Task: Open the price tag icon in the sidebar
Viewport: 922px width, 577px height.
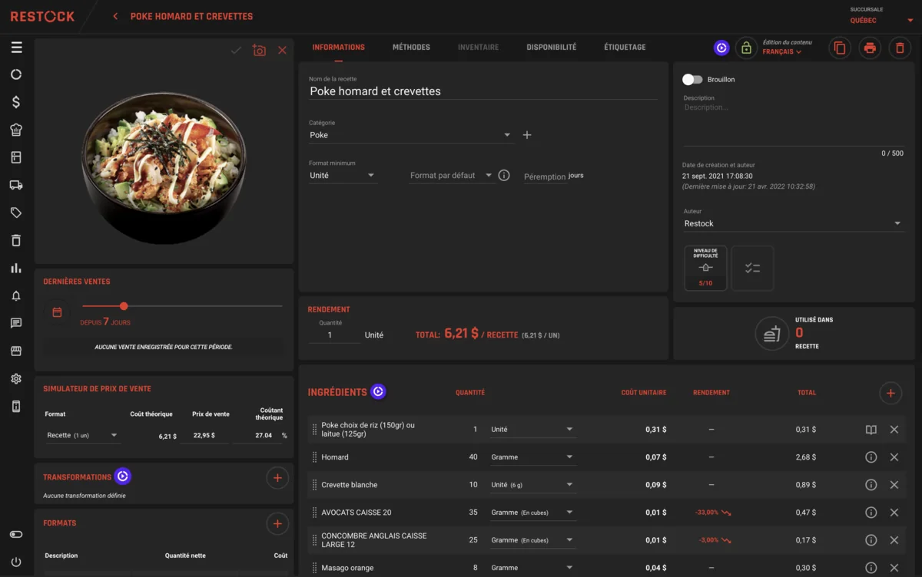Action: click(x=16, y=213)
